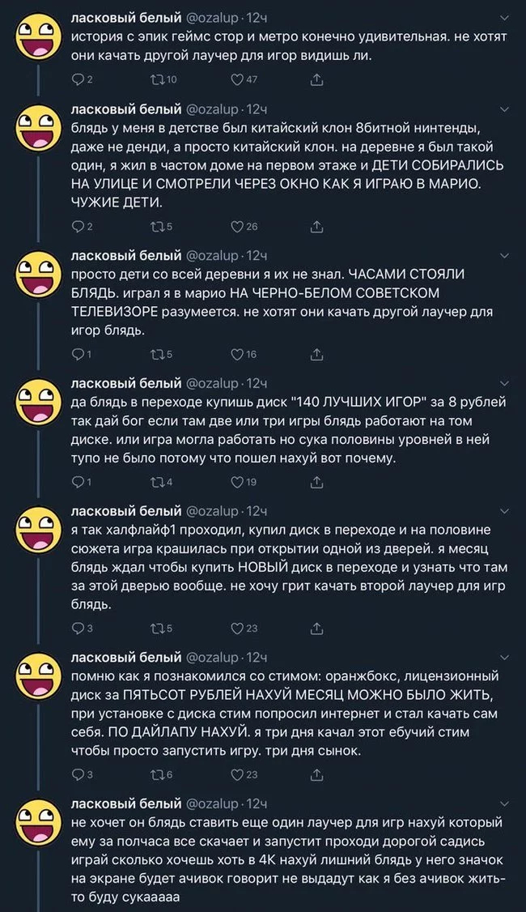
Task: Share the tweet that has 26 likes
Action: (316, 226)
